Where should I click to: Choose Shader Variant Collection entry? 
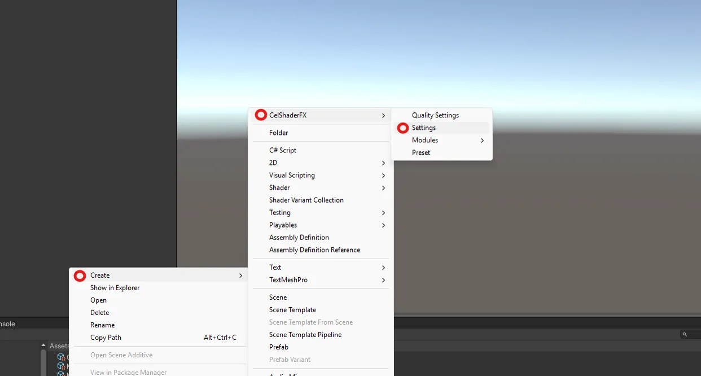(320, 200)
